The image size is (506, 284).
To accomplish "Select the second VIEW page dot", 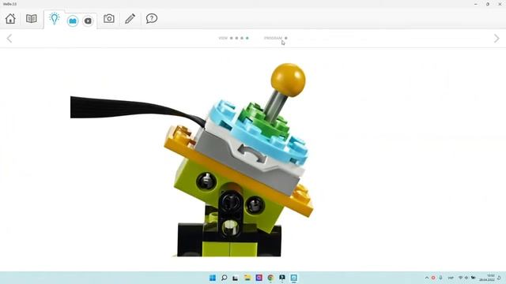I will coord(236,38).
